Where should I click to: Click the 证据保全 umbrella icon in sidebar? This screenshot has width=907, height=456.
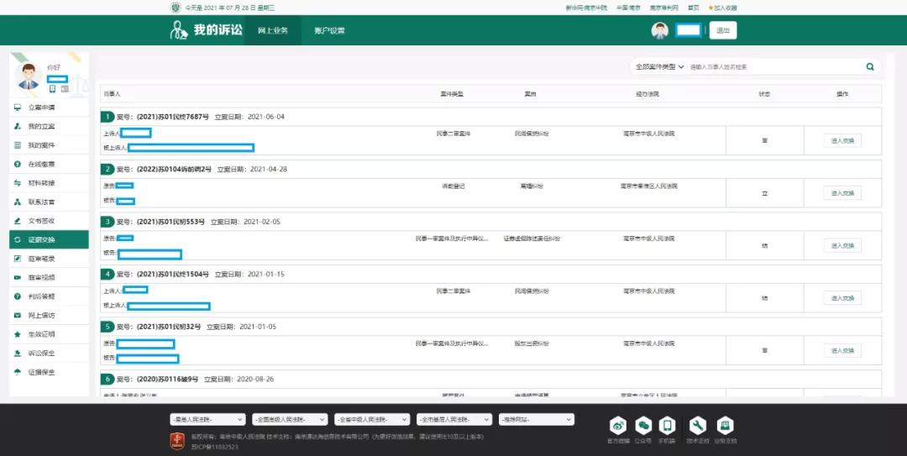tap(18, 372)
